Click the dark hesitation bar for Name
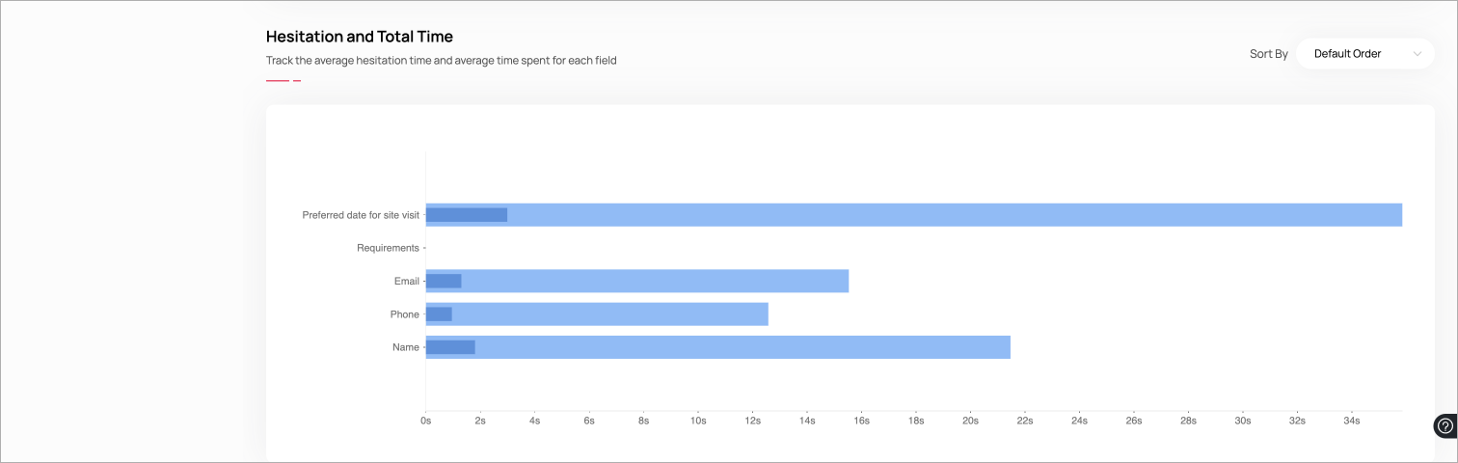 (x=450, y=347)
